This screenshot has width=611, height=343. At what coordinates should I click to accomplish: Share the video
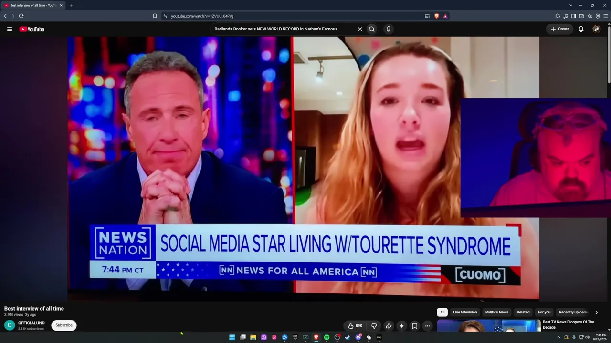tap(389, 326)
